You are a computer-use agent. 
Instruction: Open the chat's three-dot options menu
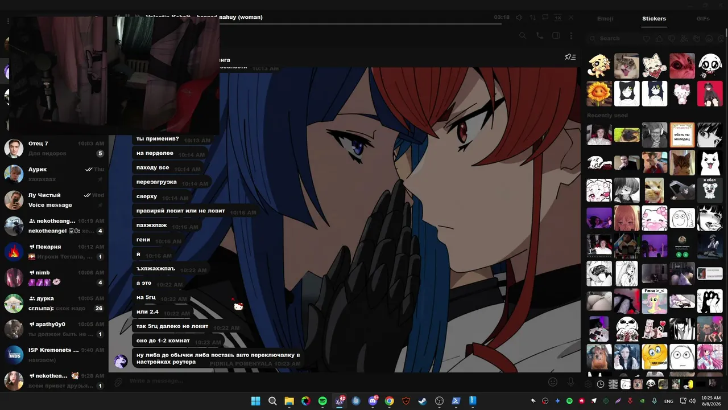[x=571, y=36]
